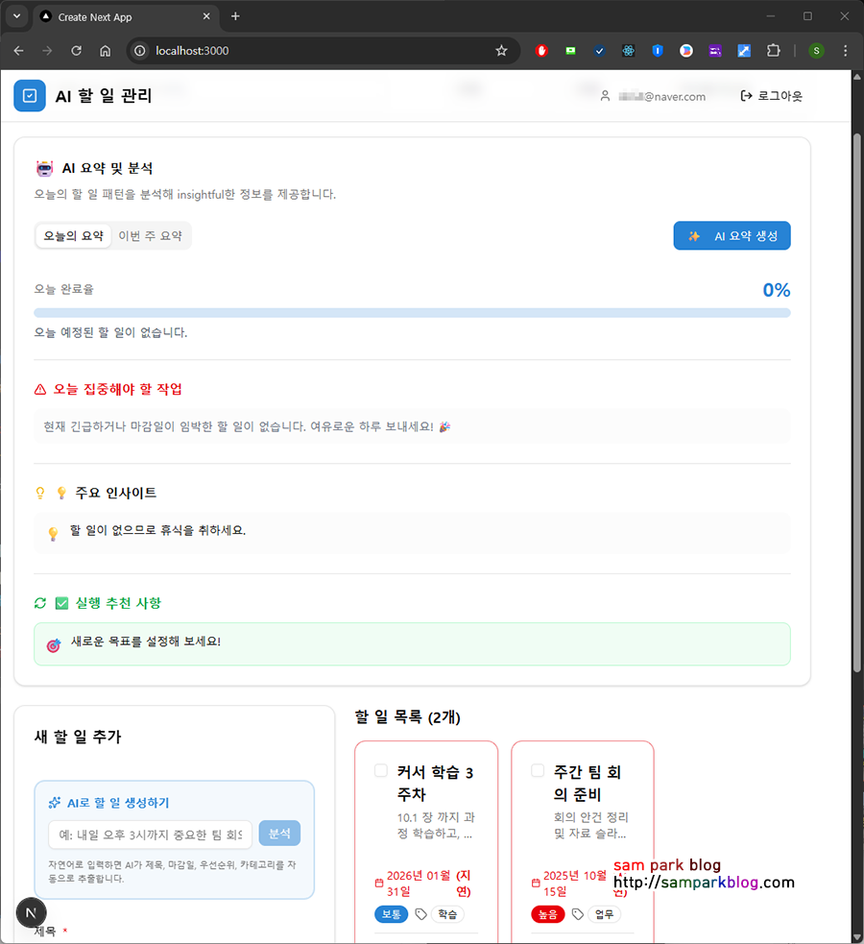Click the 주간 팀 회의 준비 card title
This screenshot has width=864, height=944.
pyautogui.click(x=588, y=784)
